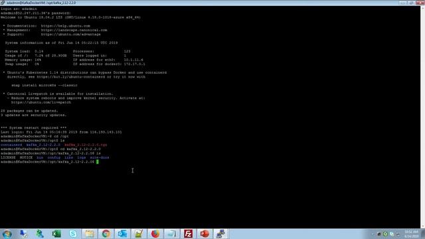
Task: Click the green circular system tray icon
Action: tap(385, 234)
